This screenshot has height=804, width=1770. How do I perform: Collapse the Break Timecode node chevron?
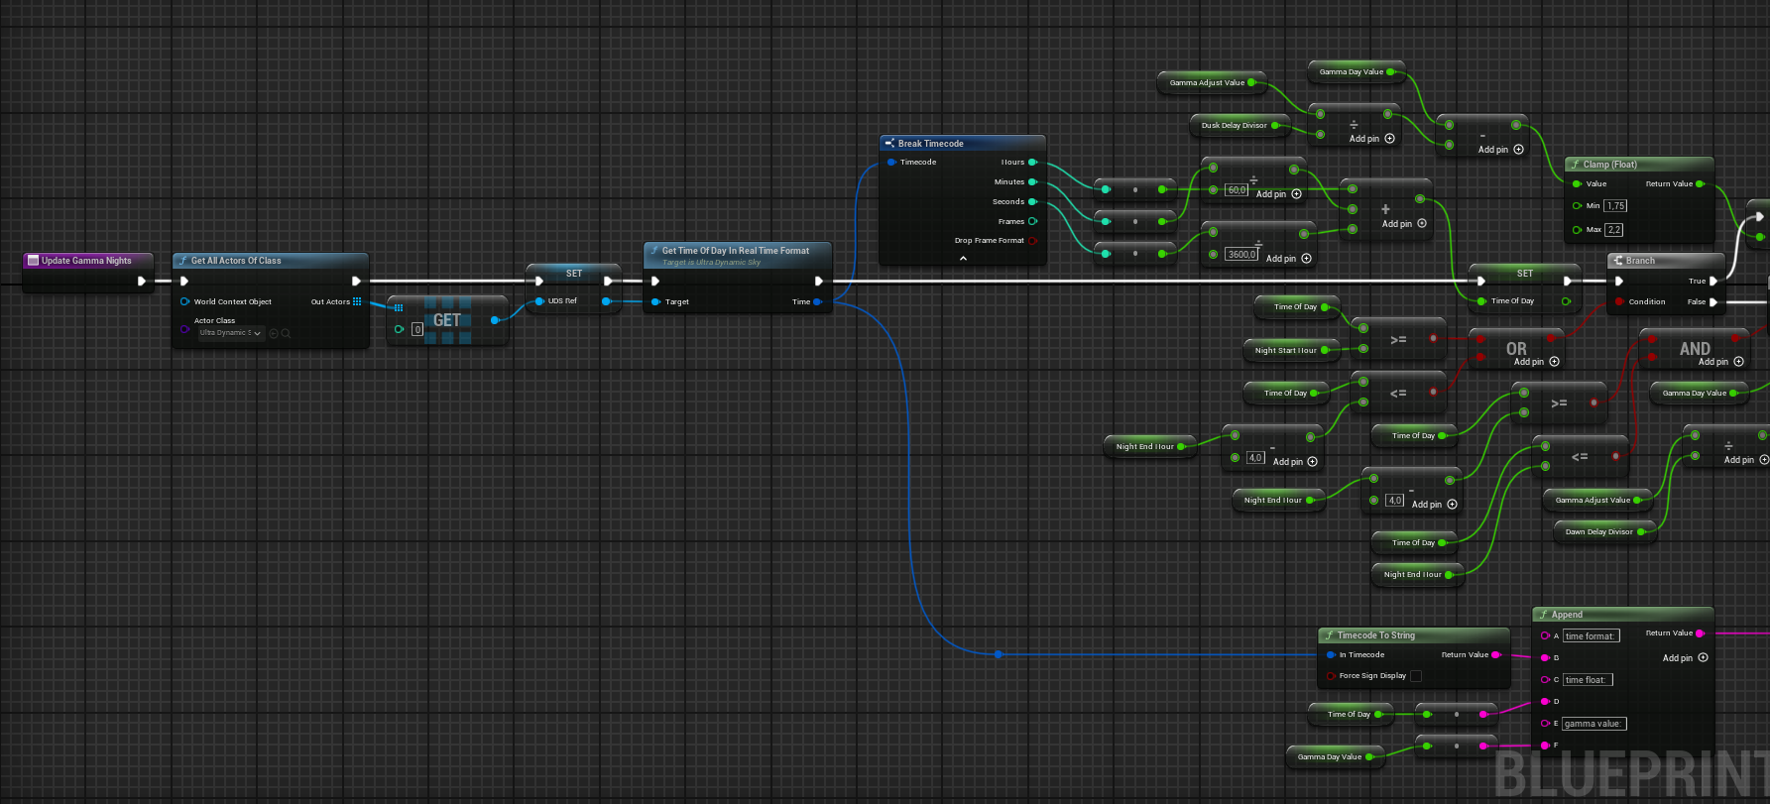point(963,259)
